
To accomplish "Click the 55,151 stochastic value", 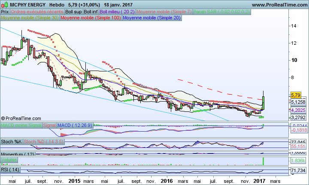I will click(298, 146).
